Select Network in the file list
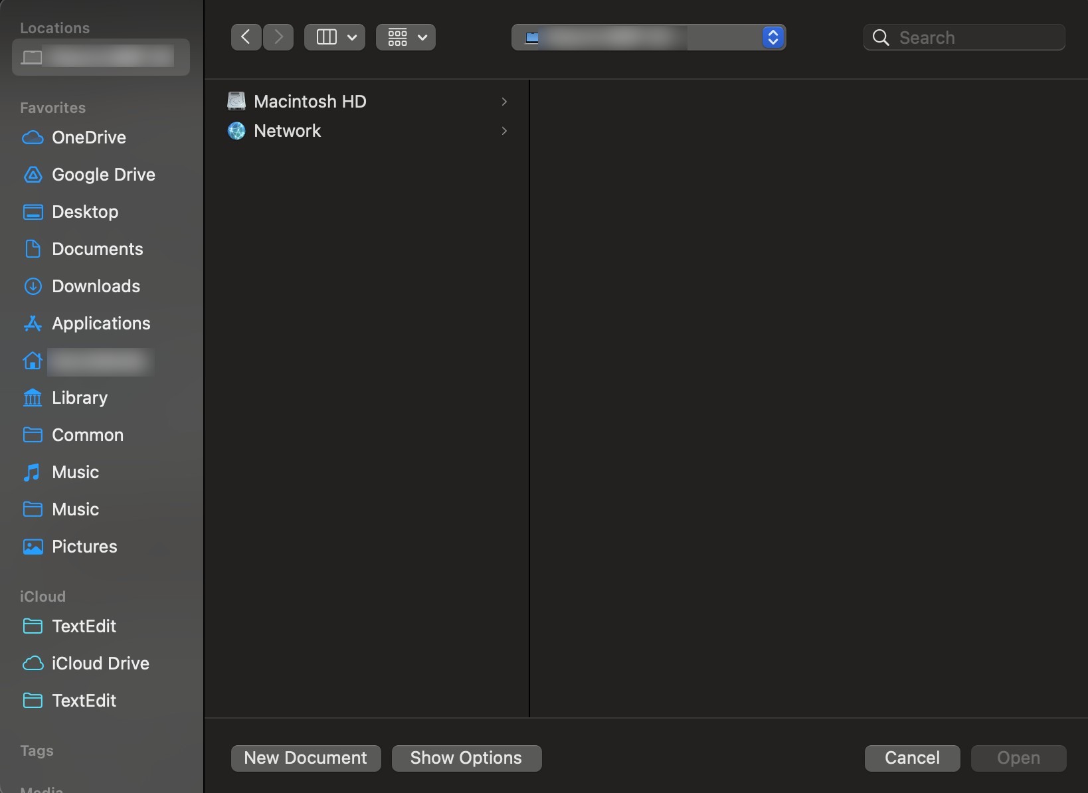This screenshot has height=793, width=1088. click(x=287, y=131)
